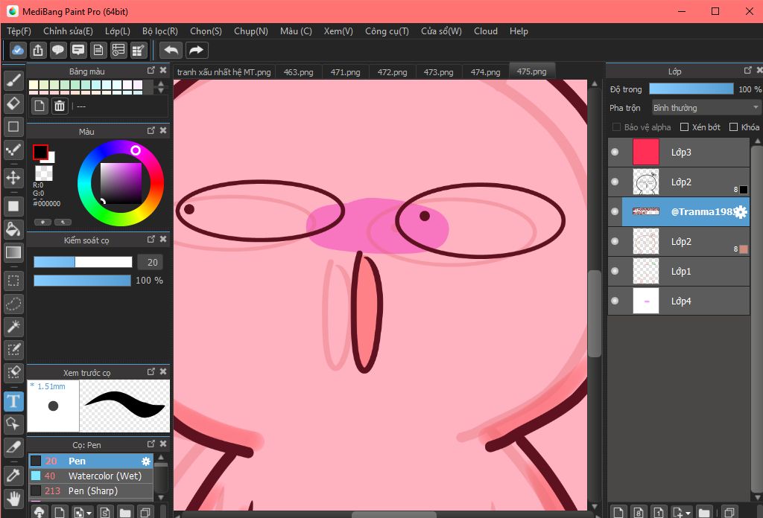Select the Select Pen tool
The image size is (763, 518).
(13, 349)
